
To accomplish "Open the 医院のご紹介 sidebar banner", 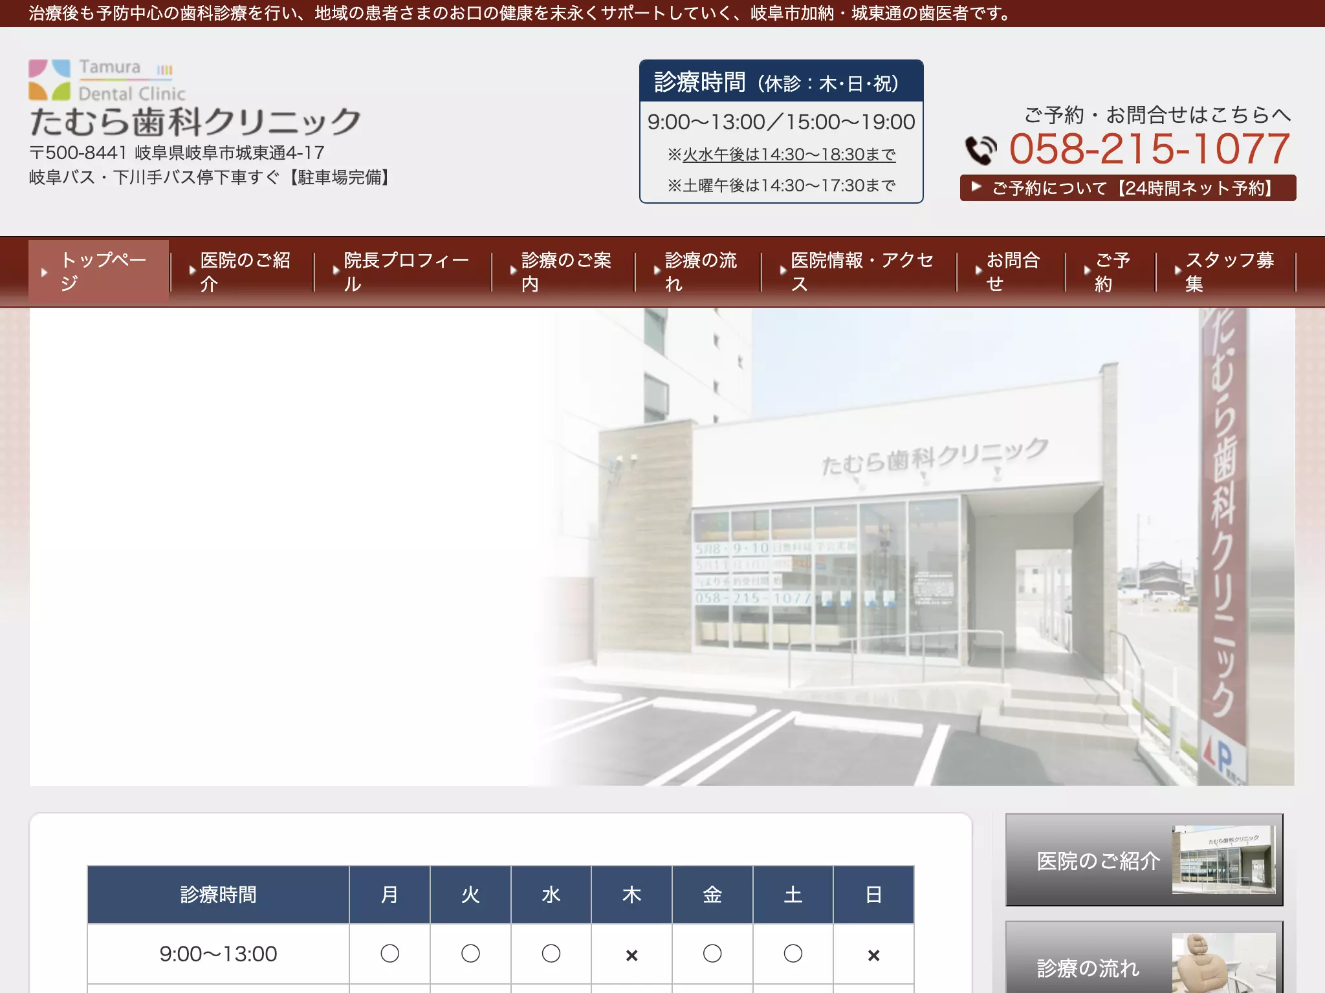I will 1144,860.
